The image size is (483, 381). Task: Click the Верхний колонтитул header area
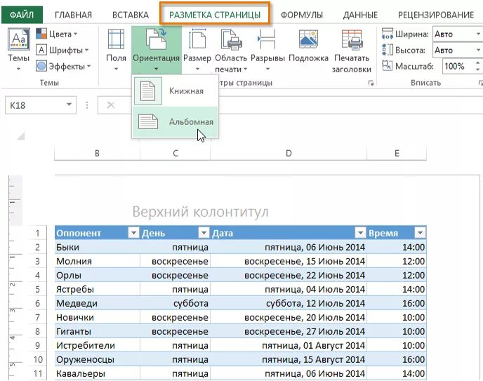(x=201, y=212)
